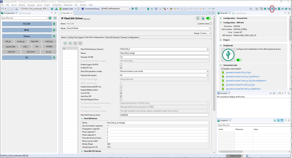The image size is (292, 158).
Task: Switch to Config Time Support tab
Action: [x=76, y=37]
